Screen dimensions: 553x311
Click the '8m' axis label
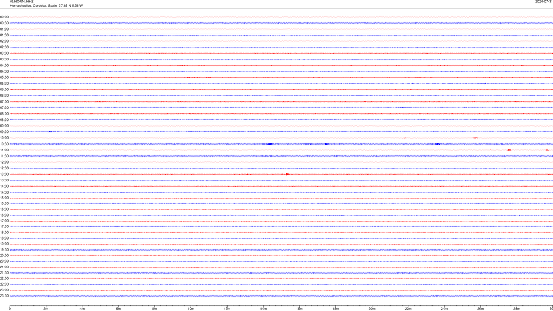tap(154, 309)
